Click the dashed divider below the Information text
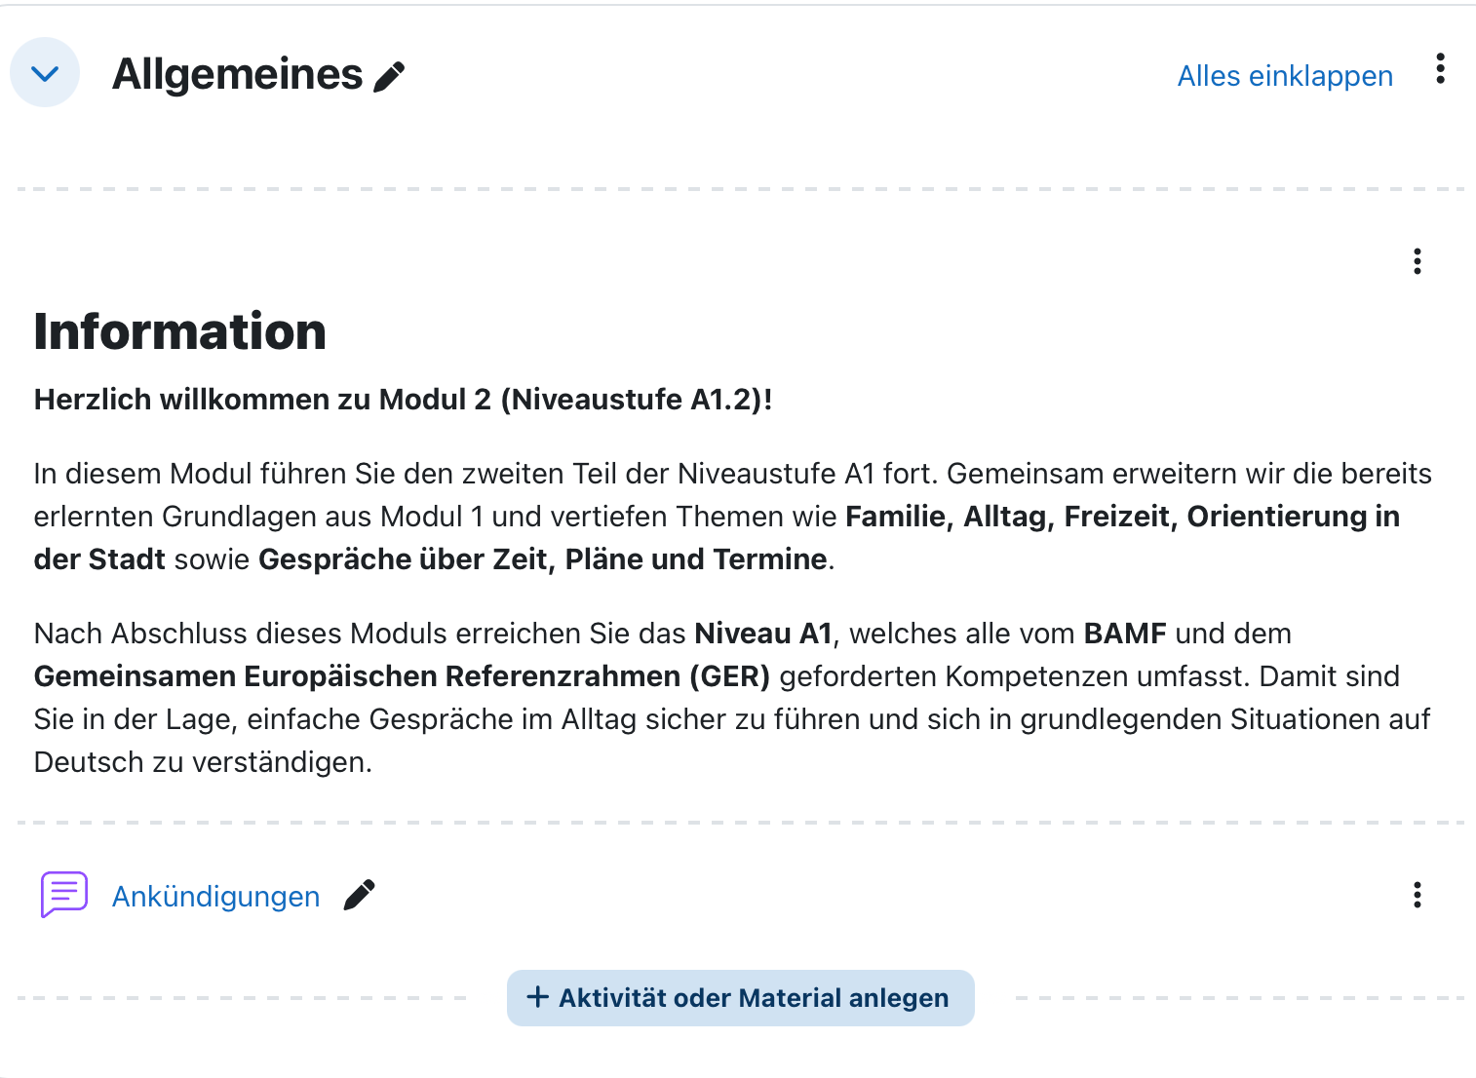The width and height of the screenshot is (1476, 1078). [738, 822]
